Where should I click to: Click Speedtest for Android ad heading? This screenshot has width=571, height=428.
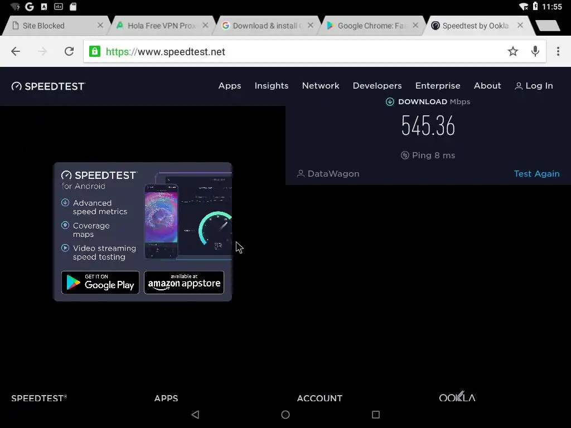[99, 180]
